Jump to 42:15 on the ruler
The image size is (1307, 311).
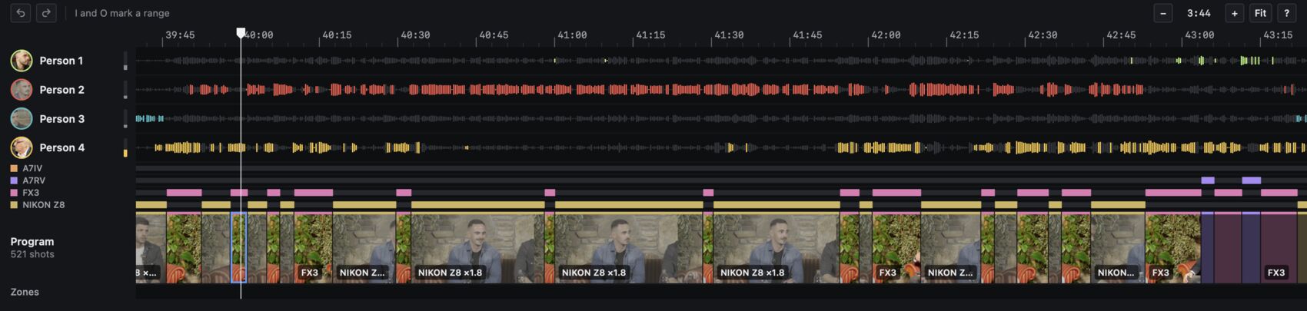pos(964,35)
